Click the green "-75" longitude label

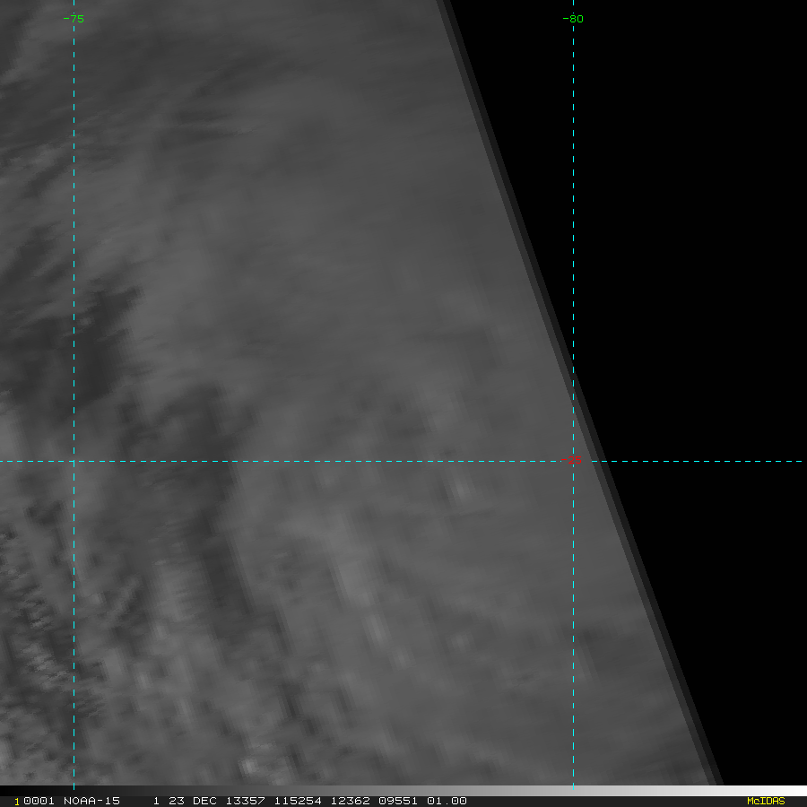74,19
